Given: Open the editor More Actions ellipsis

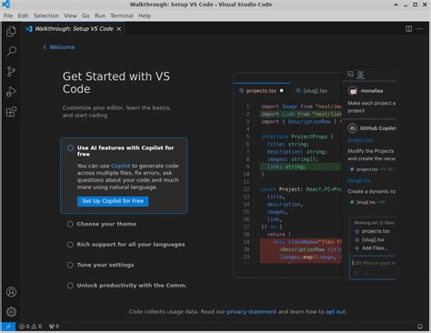Looking at the screenshot, I should [419, 29].
